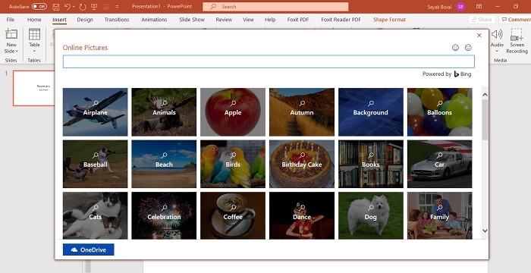Screen dimensions: 531x273
Task: Select the Dog category tile
Action: point(371,216)
